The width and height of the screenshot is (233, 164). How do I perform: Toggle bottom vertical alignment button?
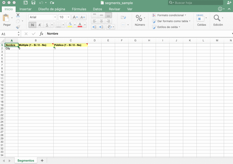(108, 15)
